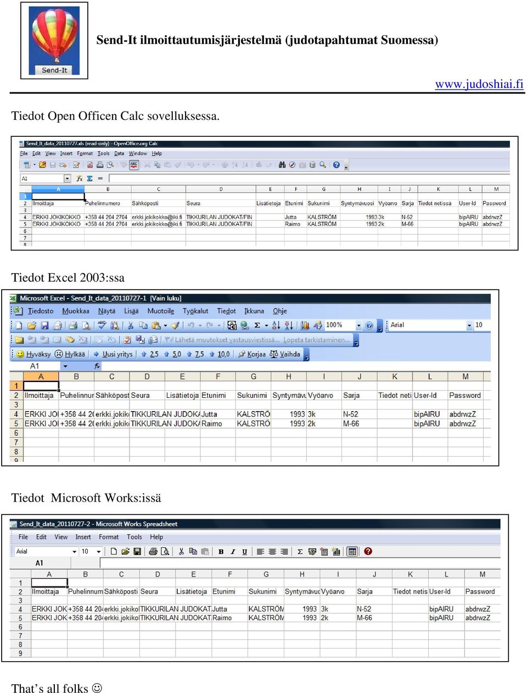This screenshot has width=527, height=693.
Task: Open the File menu in OpenOffice Calc
Action: (24, 154)
